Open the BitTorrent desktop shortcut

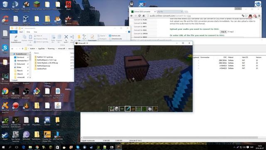click(26, 135)
